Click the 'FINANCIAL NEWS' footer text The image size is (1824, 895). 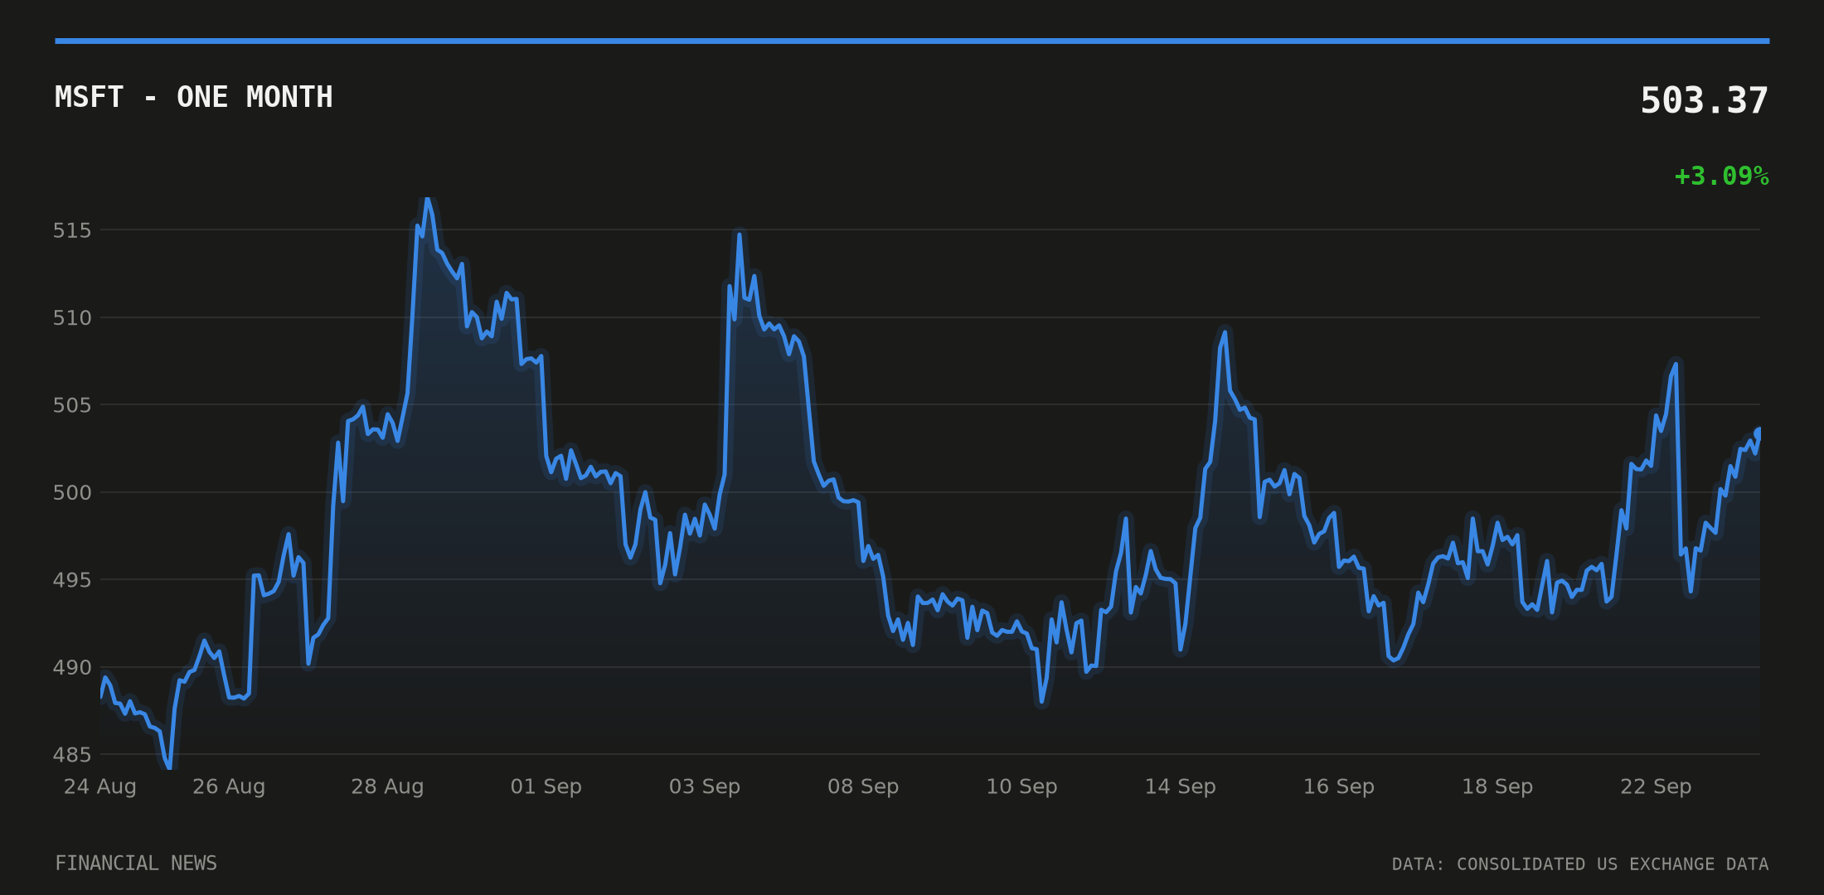136,864
